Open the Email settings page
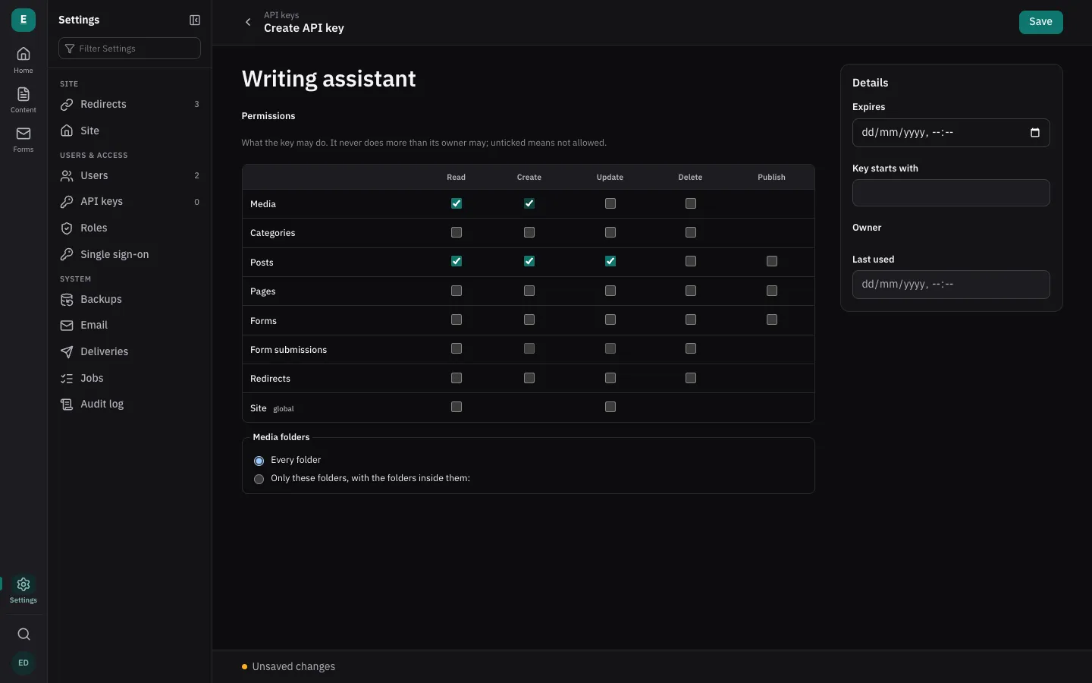 (130, 325)
